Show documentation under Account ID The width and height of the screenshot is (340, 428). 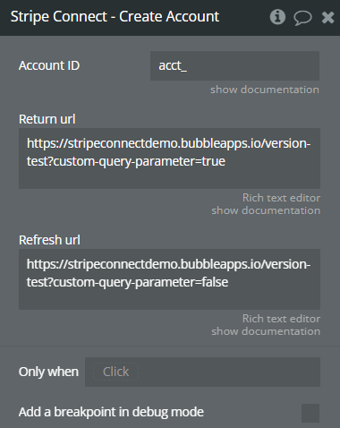265,90
